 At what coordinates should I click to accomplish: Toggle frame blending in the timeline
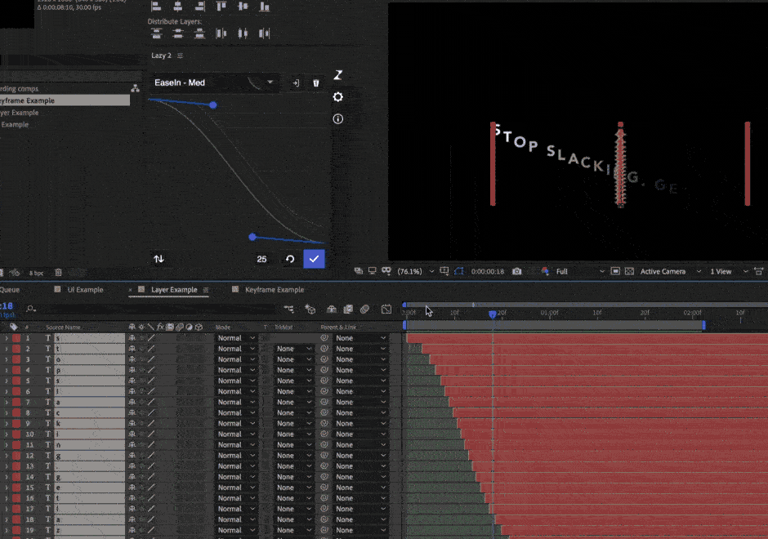point(348,310)
